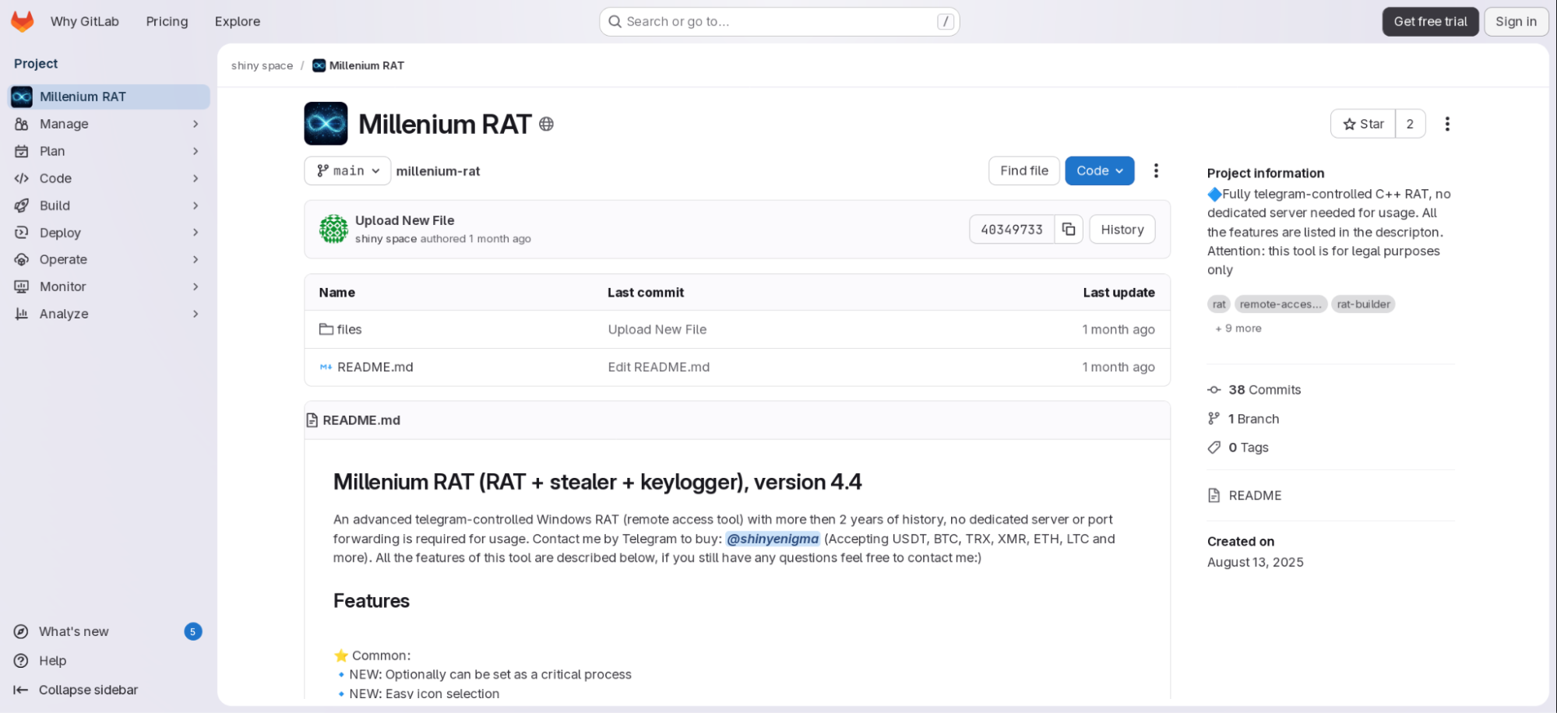This screenshot has width=1557, height=713.
Task: Click the Deploy icon in sidebar
Action: pos(22,233)
